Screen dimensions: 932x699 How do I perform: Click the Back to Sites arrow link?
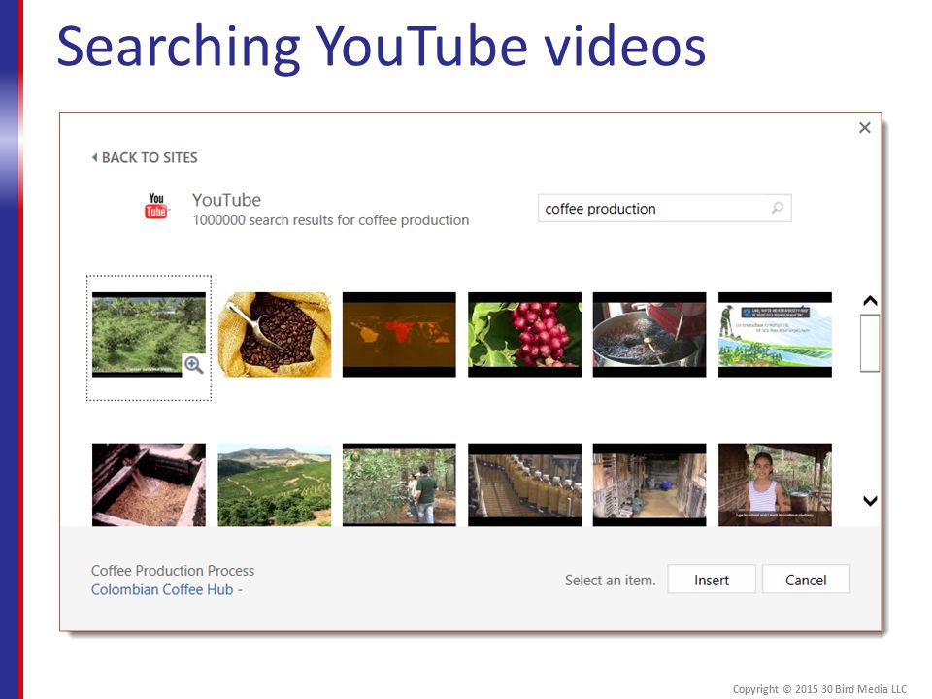[x=145, y=157]
